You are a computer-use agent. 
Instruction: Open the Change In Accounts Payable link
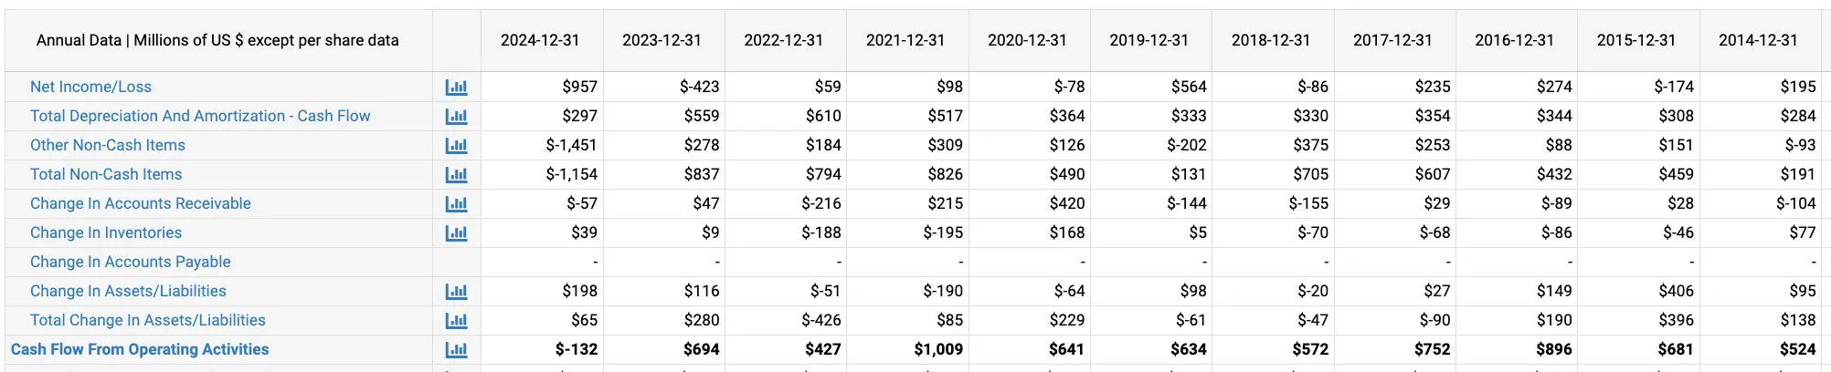click(x=131, y=262)
